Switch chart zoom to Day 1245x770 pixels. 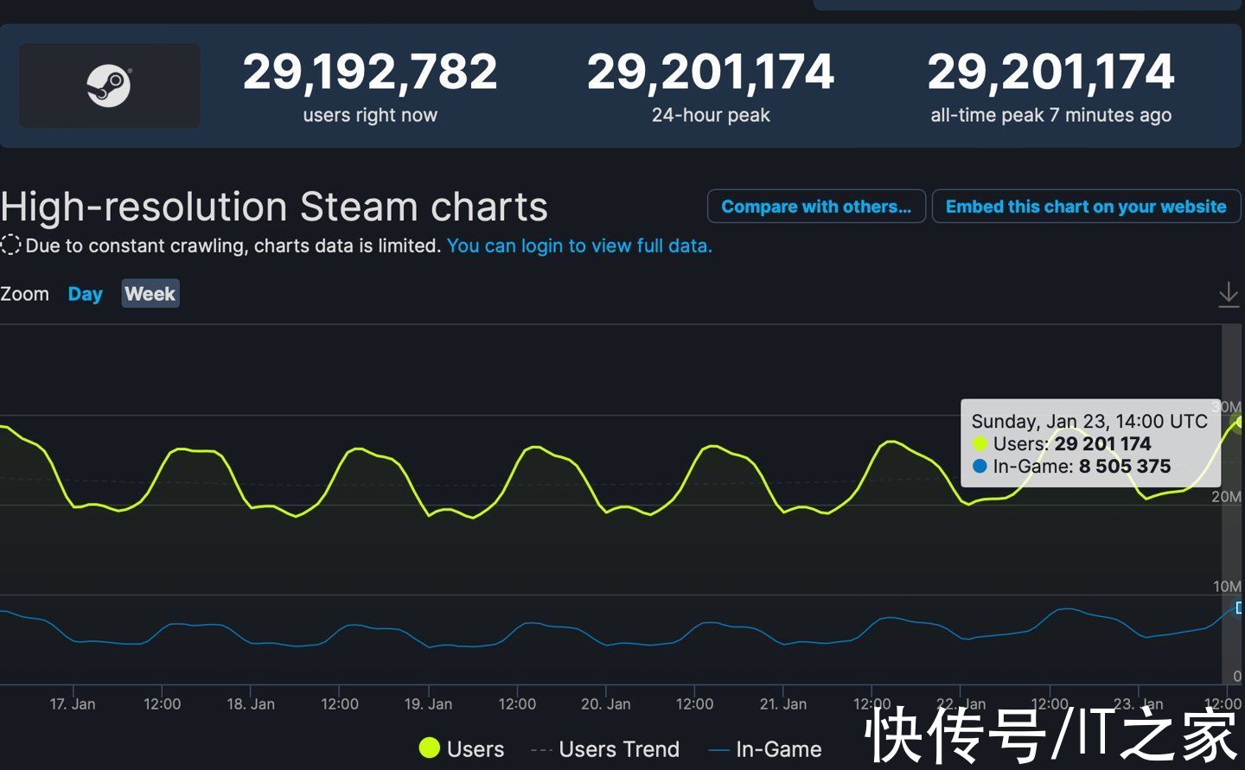point(85,295)
